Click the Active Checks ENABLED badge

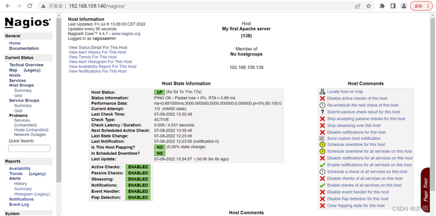coord(138,167)
